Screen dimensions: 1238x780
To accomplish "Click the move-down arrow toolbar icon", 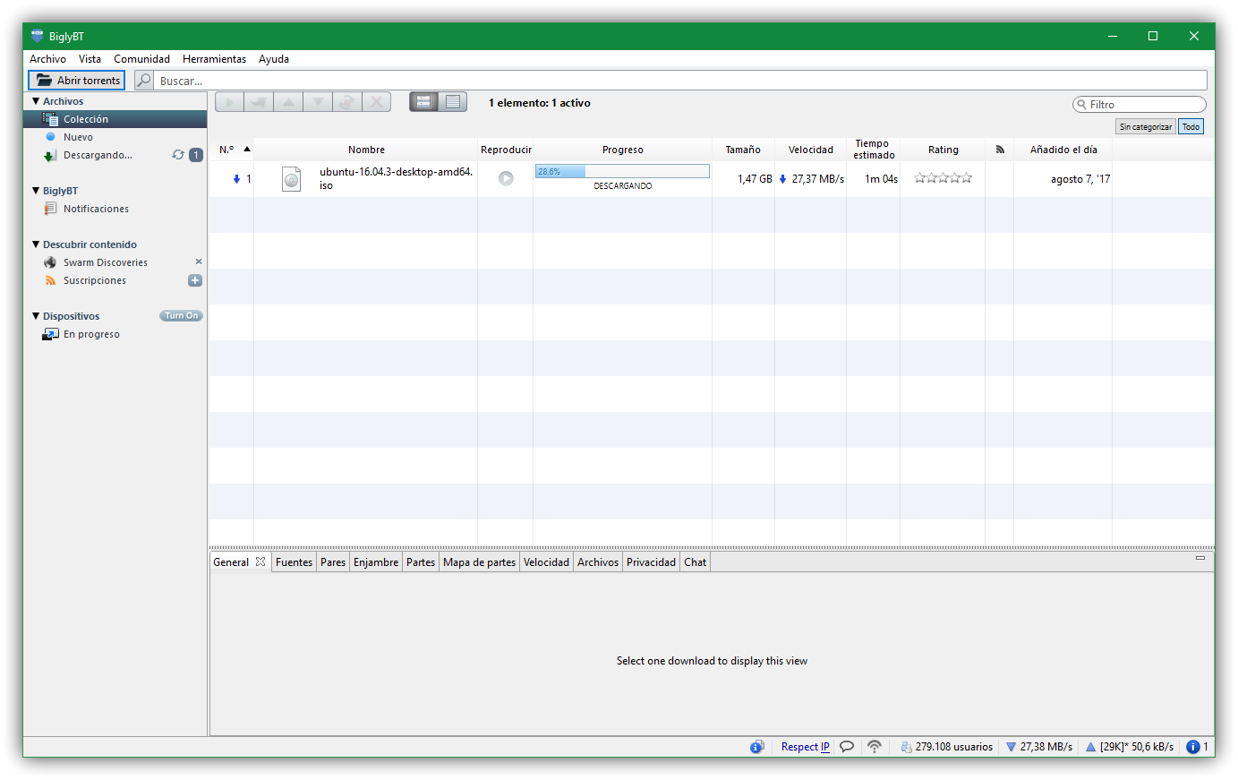I will point(318,102).
